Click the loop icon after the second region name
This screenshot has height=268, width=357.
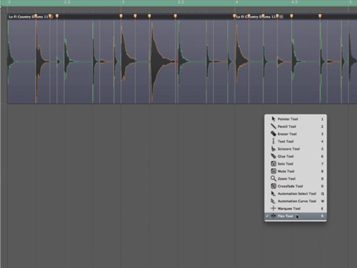coord(281,17)
